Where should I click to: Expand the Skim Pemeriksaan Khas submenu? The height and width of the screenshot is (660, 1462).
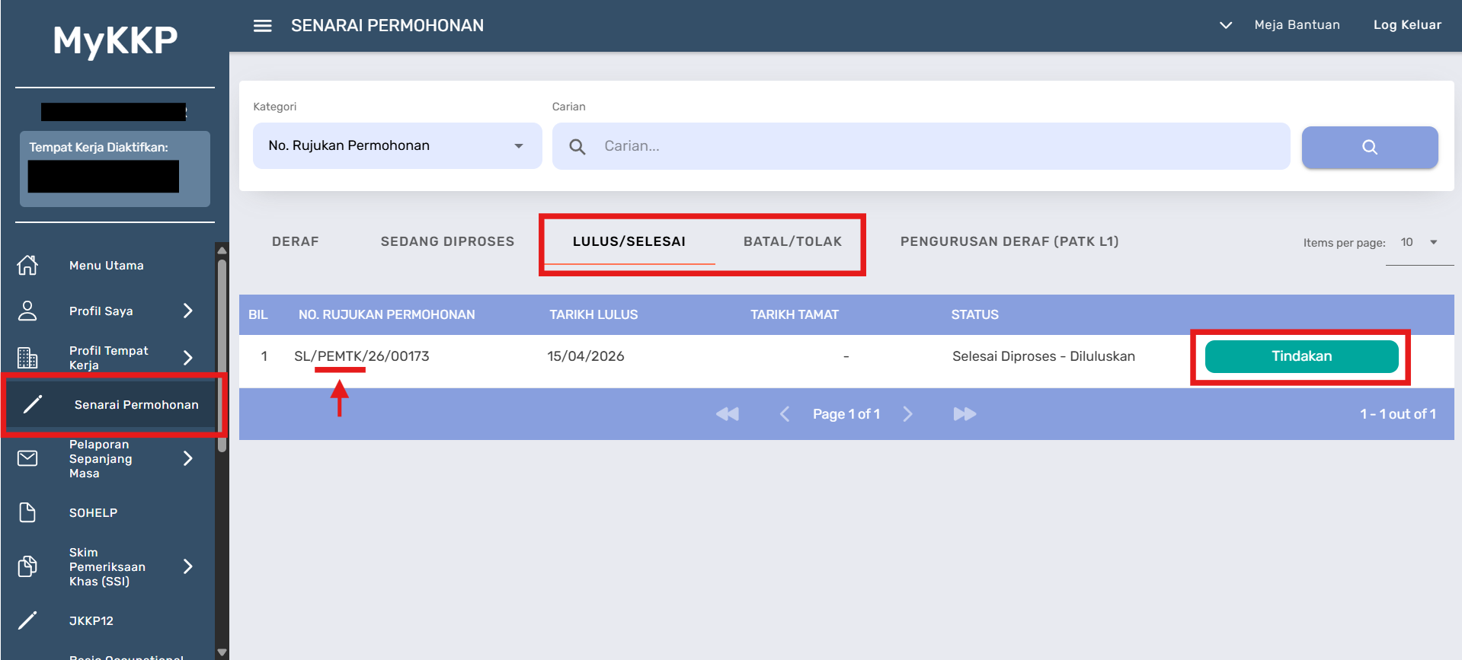(187, 566)
